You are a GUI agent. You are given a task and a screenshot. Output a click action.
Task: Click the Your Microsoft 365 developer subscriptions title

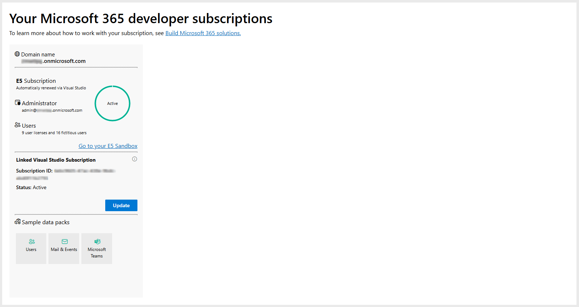[141, 19]
